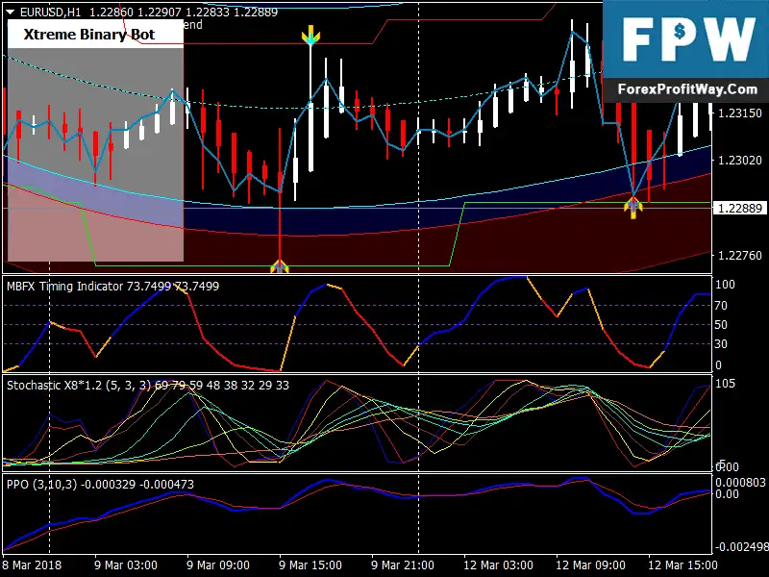Click the chart menu triangle beside EURUSD,H1

[x=11, y=13]
